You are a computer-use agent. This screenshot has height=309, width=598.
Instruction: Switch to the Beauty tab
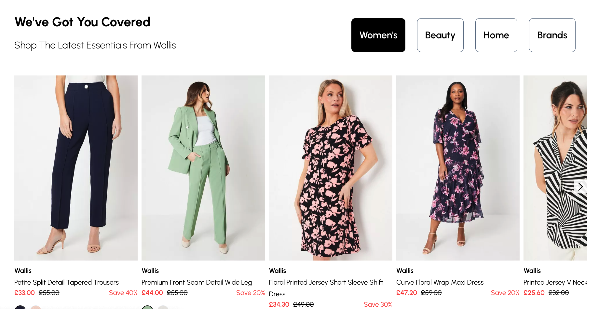coord(440,35)
